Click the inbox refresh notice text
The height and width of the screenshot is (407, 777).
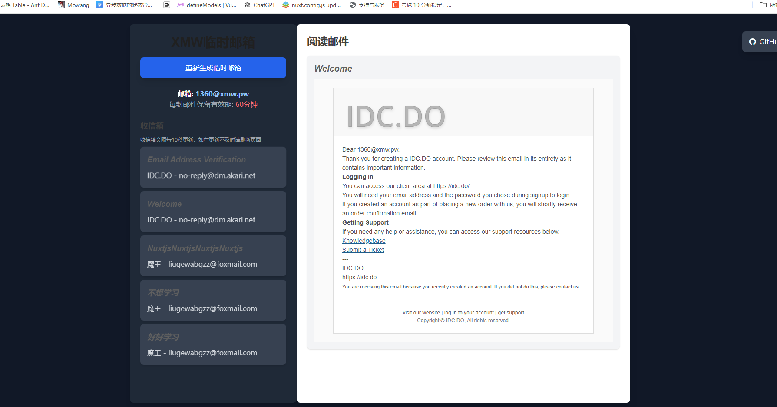[201, 140]
